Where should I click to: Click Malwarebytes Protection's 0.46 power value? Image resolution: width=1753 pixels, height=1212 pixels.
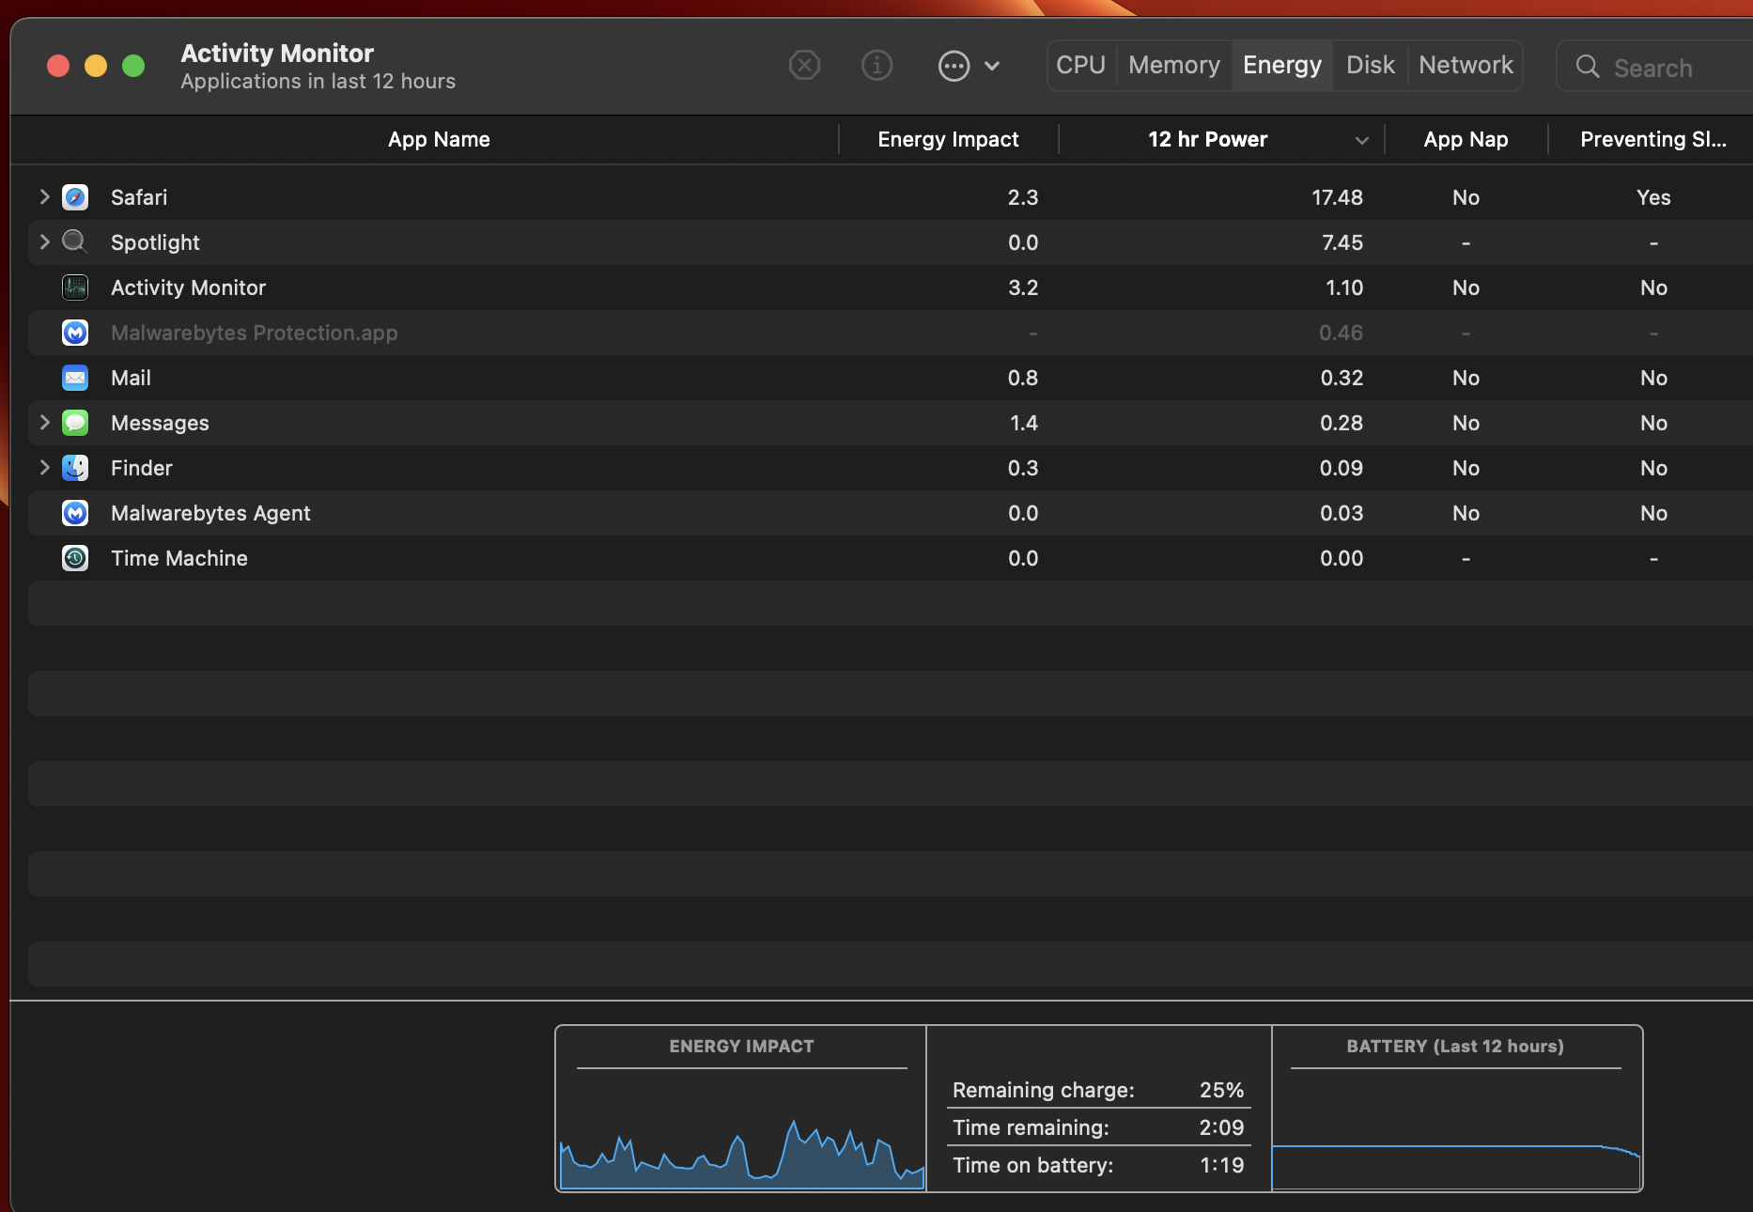(1341, 333)
